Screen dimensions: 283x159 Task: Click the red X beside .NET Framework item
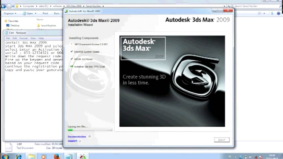(x=72, y=44)
